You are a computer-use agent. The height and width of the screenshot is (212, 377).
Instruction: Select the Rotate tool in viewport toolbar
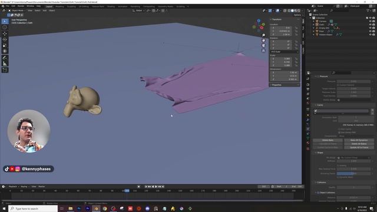[5, 39]
